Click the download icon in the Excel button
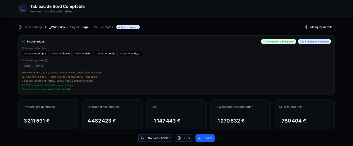Screen dimensions: 353x146 pyautogui.click(x=200, y=138)
